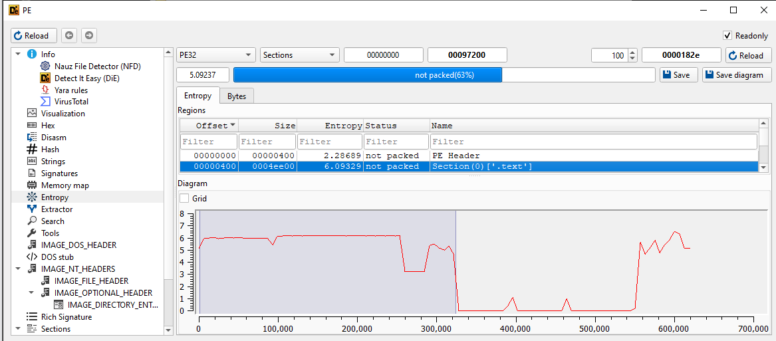Click the Save diagram button

tap(736, 75)
